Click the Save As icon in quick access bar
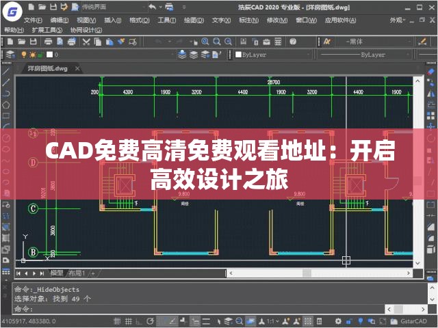 [64, 7]
